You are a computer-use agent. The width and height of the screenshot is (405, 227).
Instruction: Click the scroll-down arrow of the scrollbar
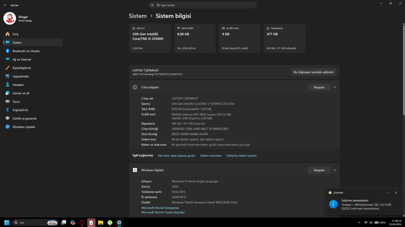tap(404, 216)
